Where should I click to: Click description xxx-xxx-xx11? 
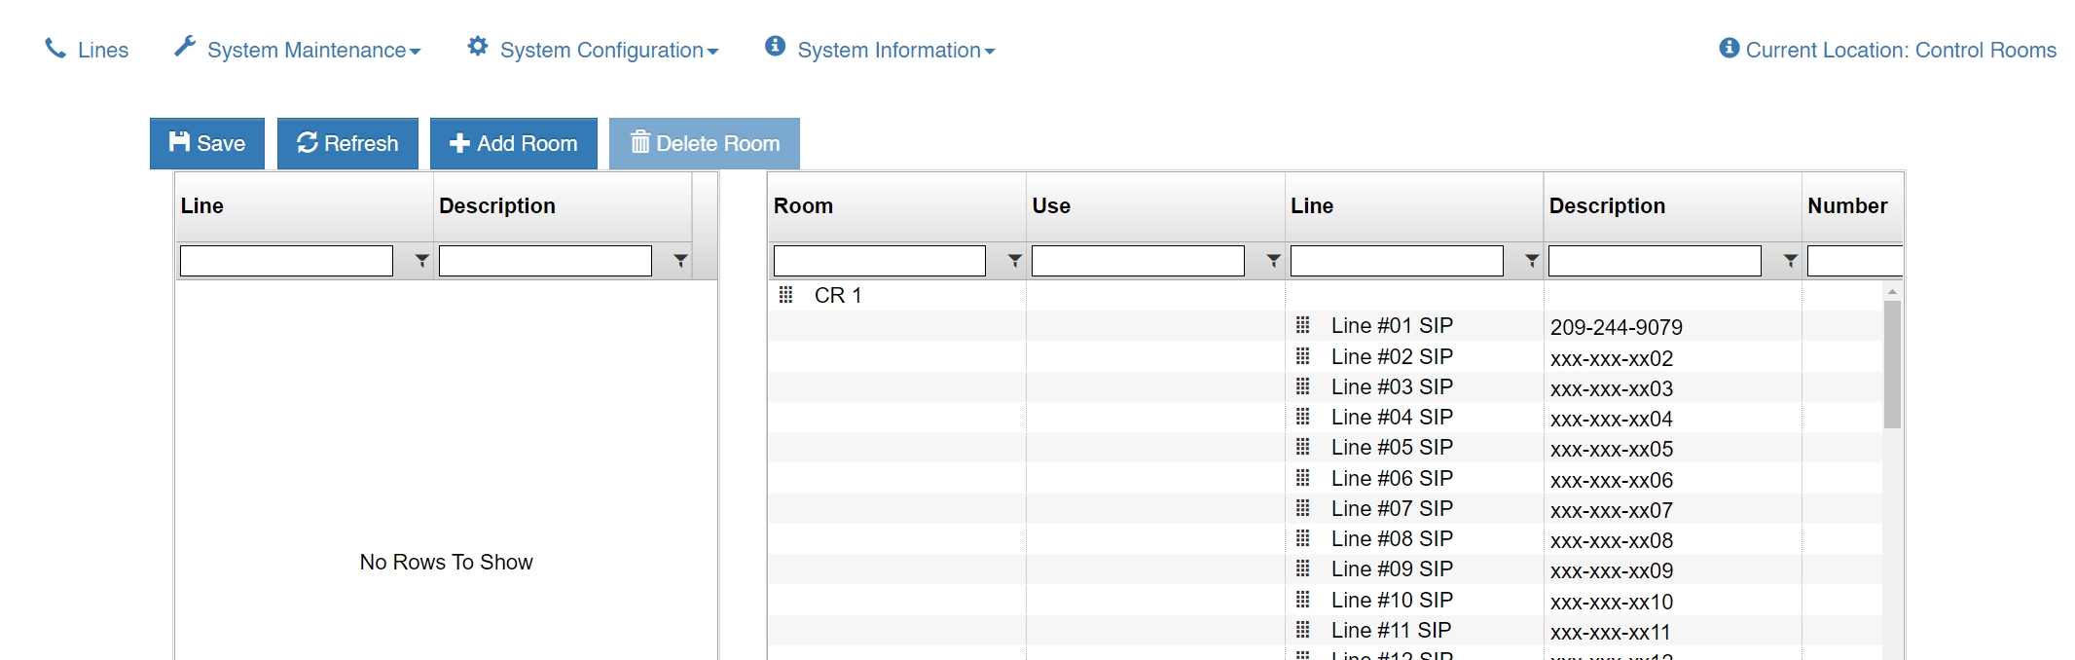(1610, 633)
